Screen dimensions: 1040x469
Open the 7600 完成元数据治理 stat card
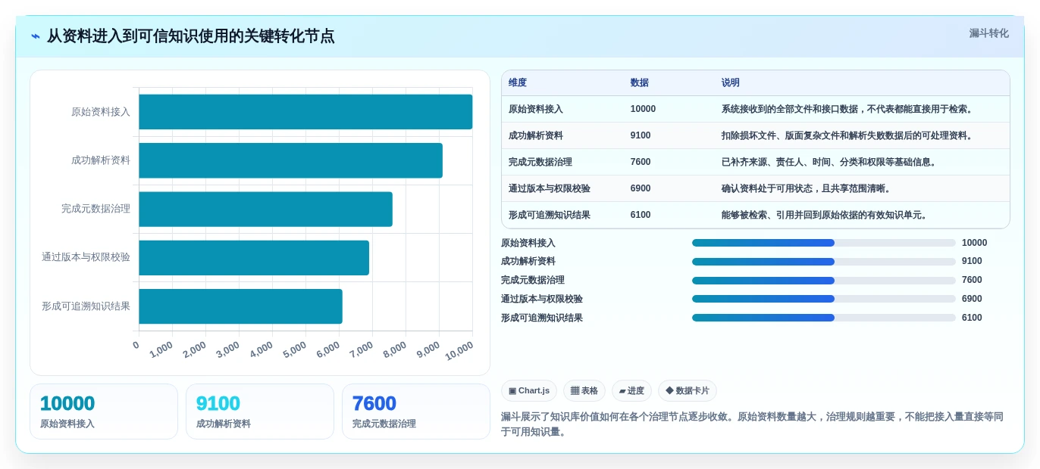point(416,412)
